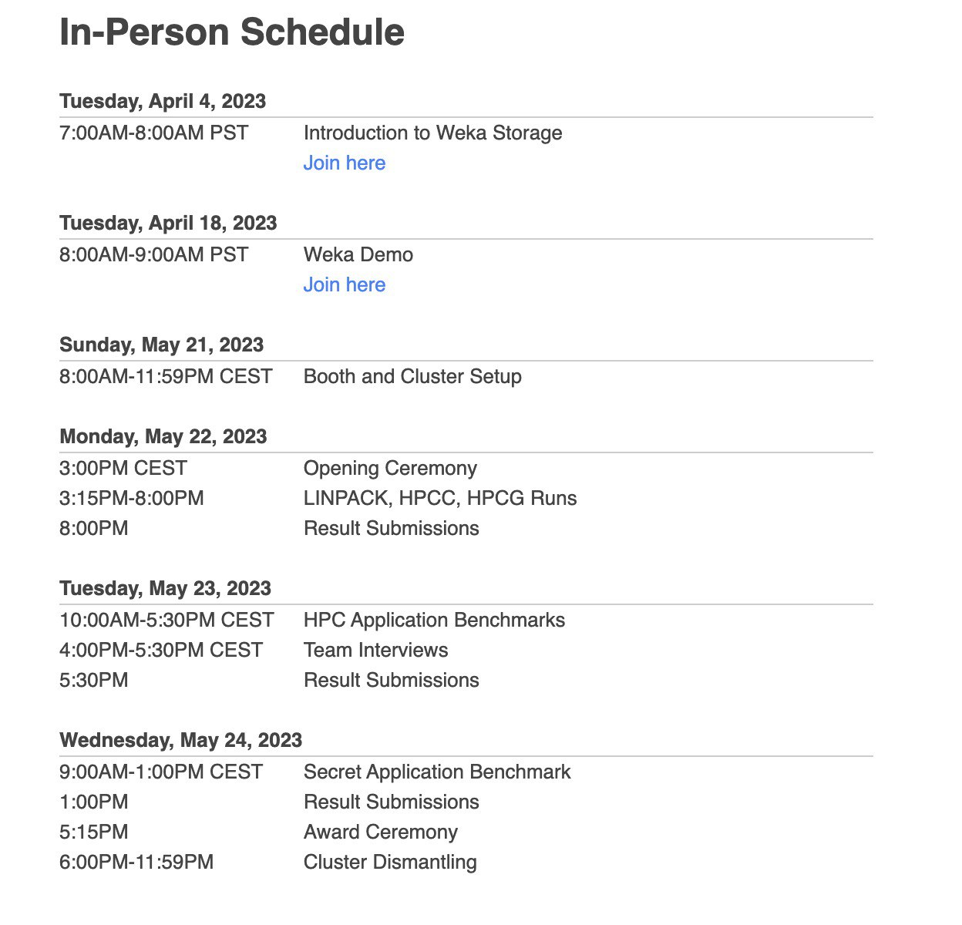
Task: Click the Opening Ceremony entry
Action: tap(390, 468)
